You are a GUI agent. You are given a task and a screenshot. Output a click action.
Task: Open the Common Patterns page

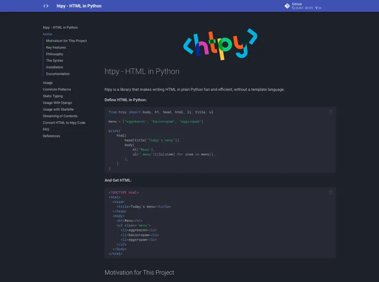click(57, 89)
